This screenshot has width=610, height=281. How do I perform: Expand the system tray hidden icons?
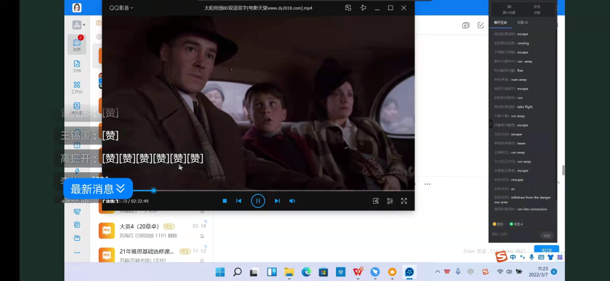coord(438,271)
